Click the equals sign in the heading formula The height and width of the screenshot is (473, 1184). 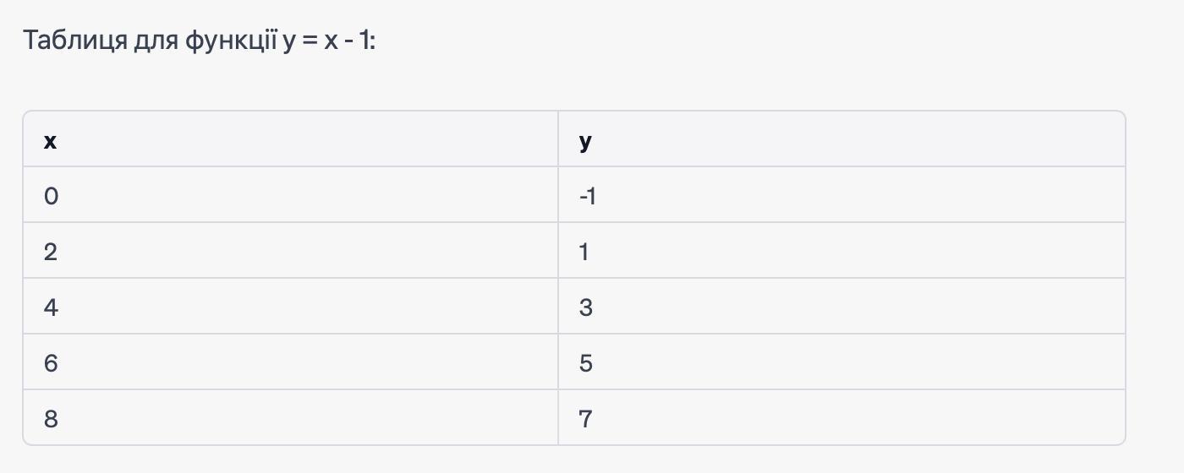[308, 41]
